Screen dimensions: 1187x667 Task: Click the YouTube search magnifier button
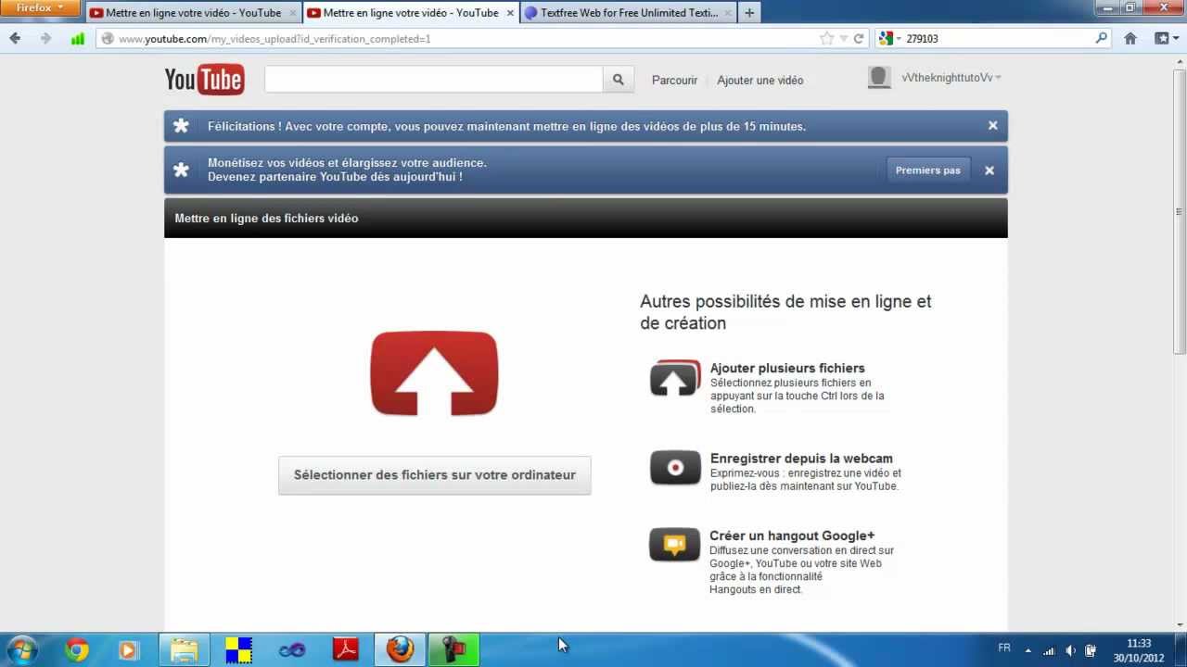coord(619,80)
